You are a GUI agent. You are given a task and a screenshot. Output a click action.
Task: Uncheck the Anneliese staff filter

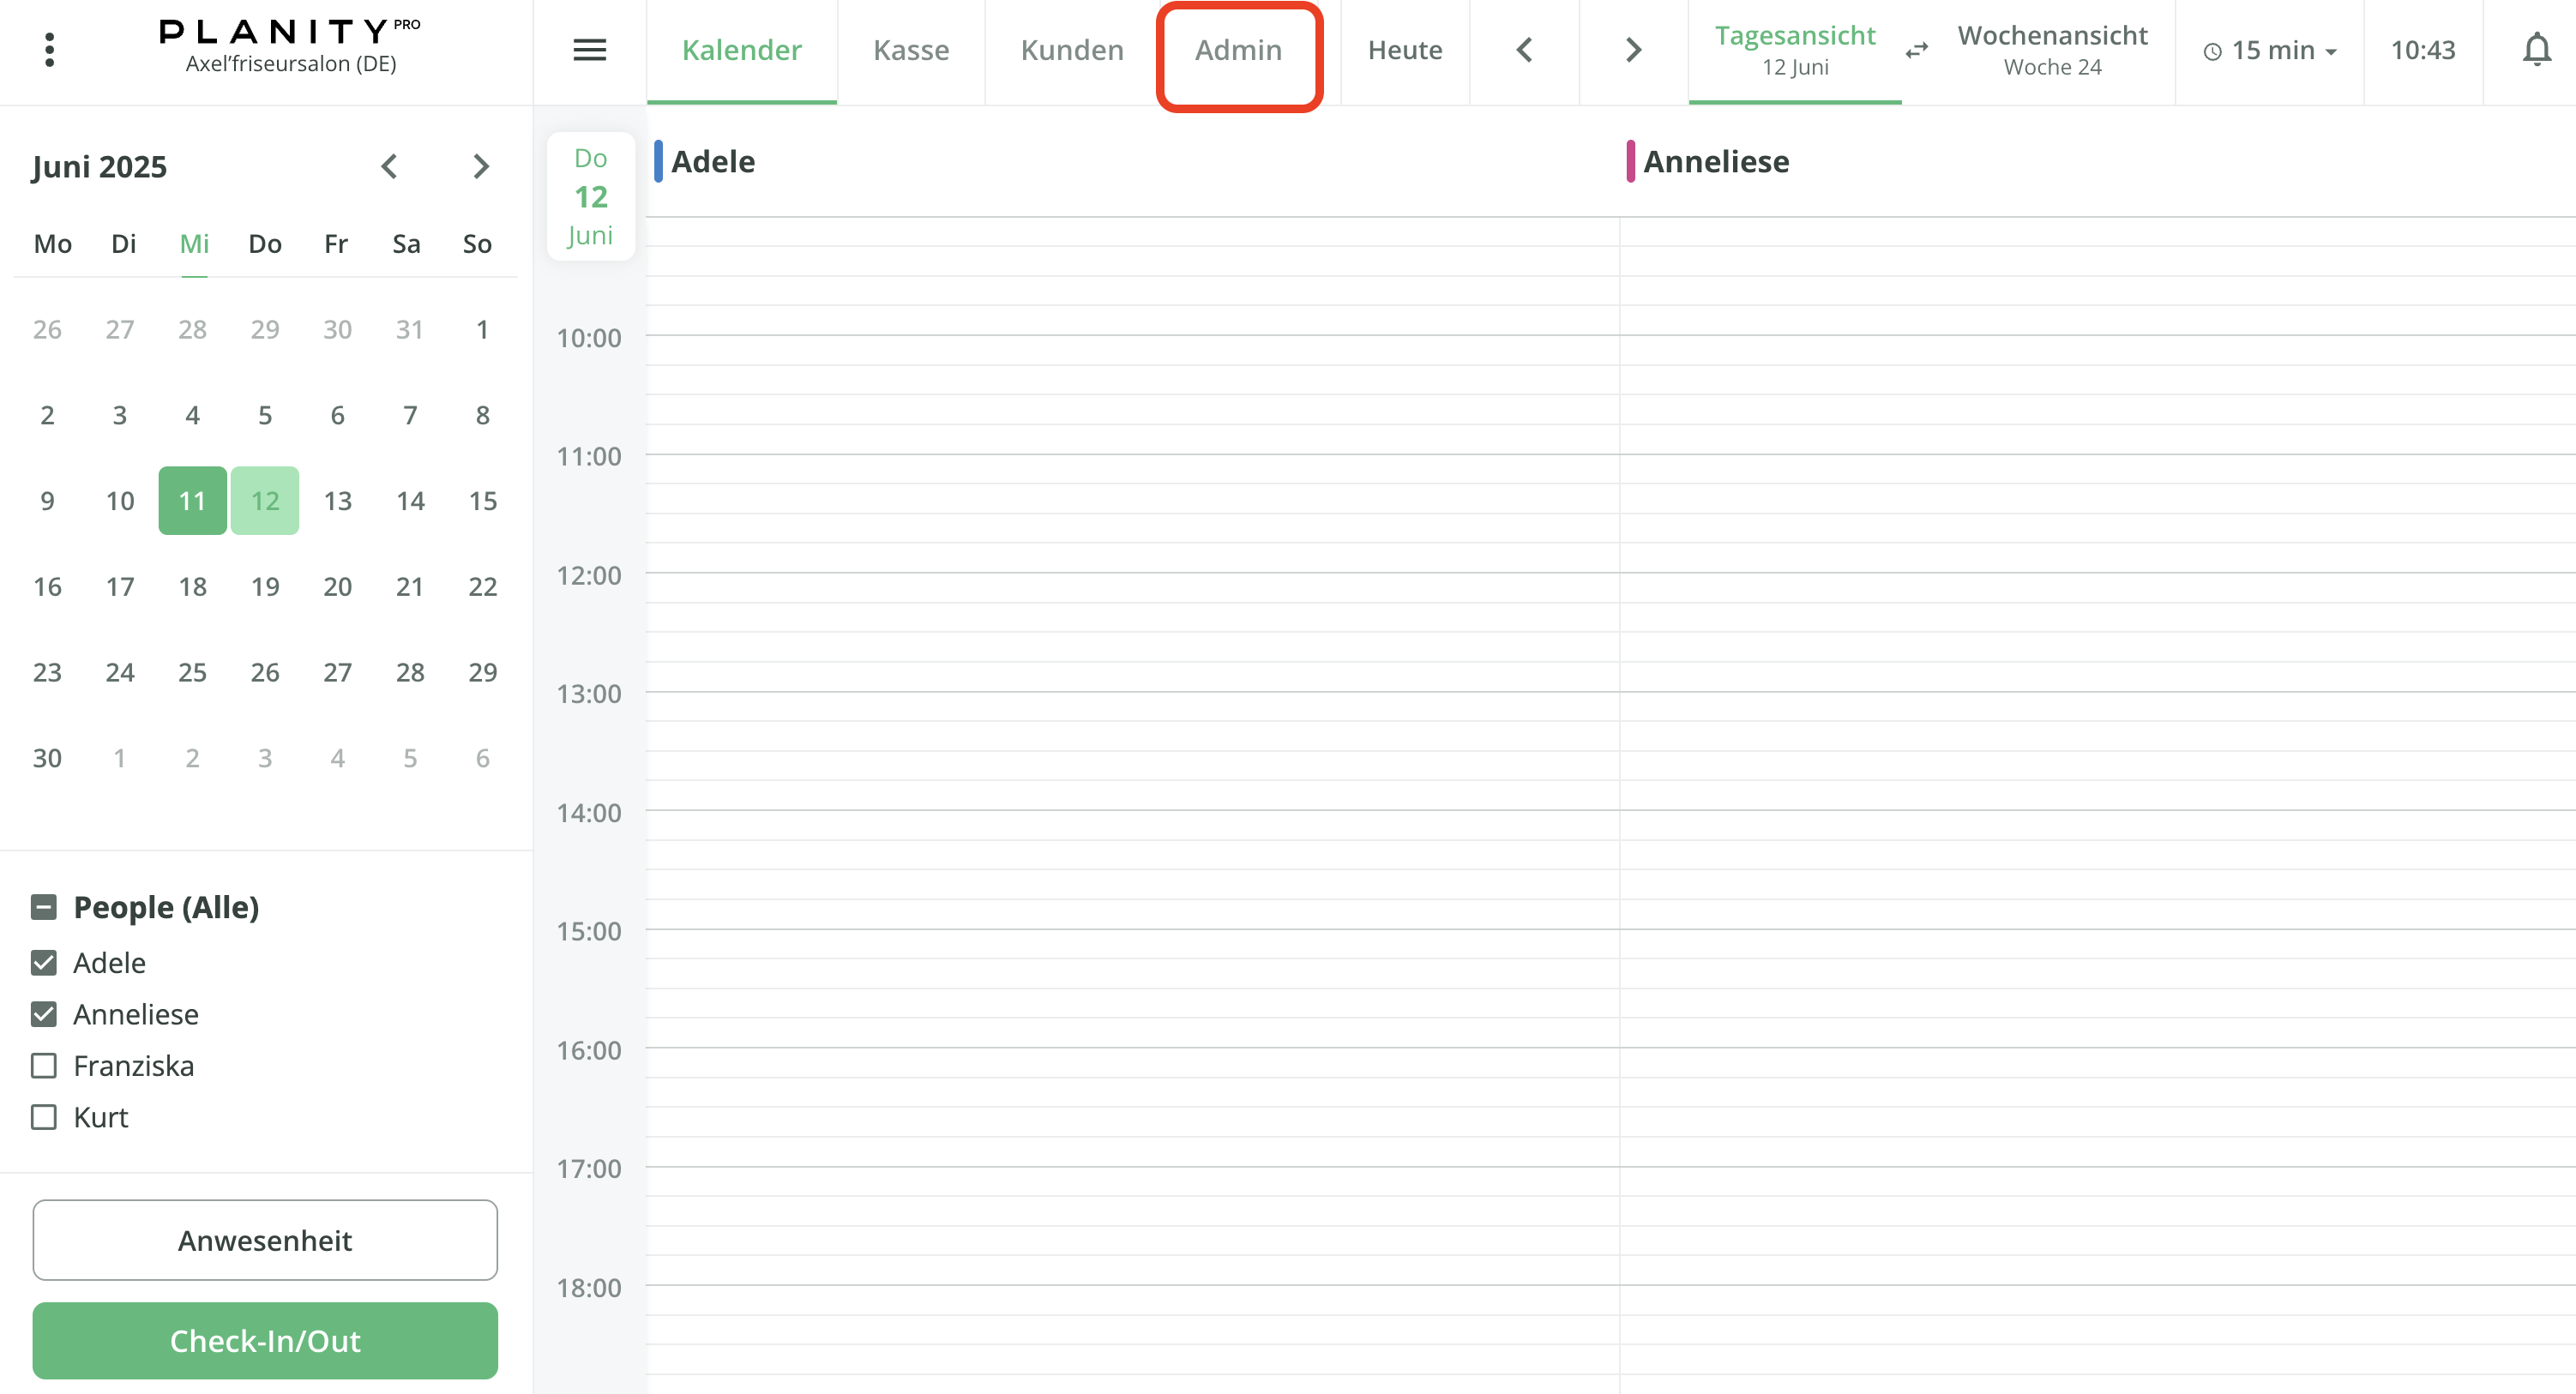click(43, 1014)
